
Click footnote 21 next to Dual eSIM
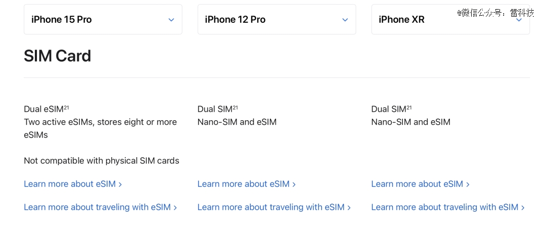pos(66,108)
